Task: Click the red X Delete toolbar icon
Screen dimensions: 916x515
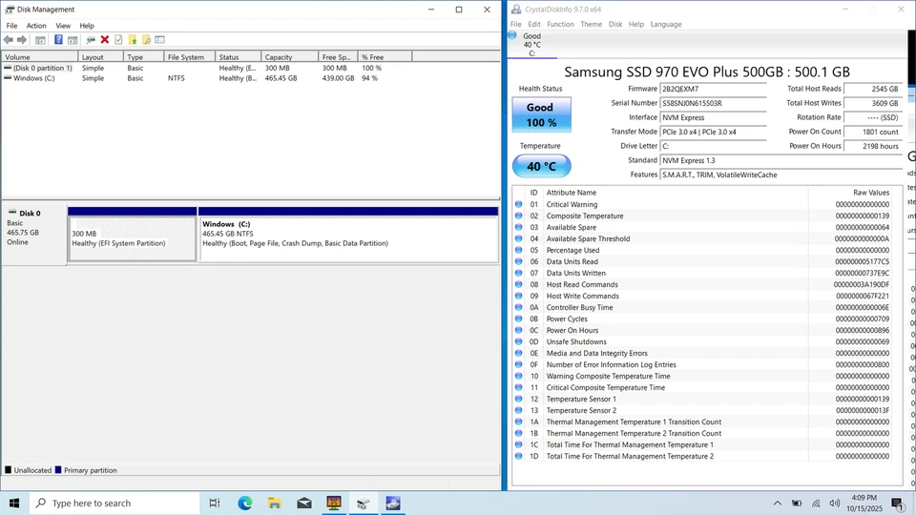Action: click(105, 40)
